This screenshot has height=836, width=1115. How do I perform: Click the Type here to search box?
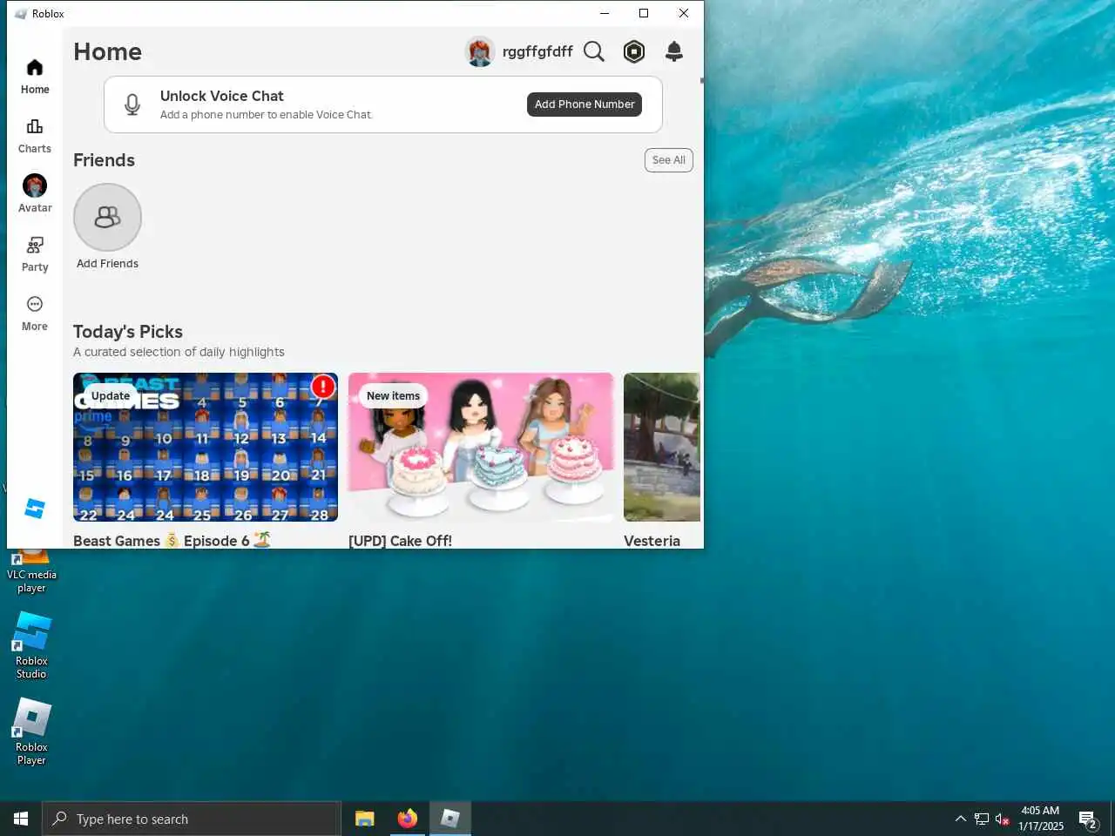click(x=192, y=819)
